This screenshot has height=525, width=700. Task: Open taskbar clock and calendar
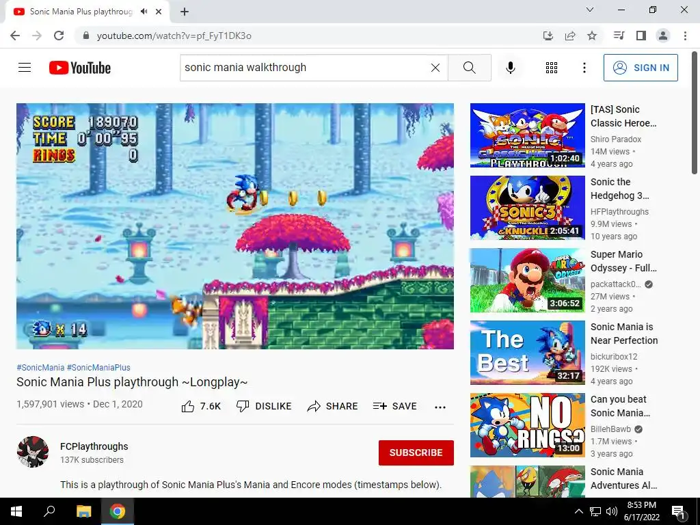tap(641, 511)
